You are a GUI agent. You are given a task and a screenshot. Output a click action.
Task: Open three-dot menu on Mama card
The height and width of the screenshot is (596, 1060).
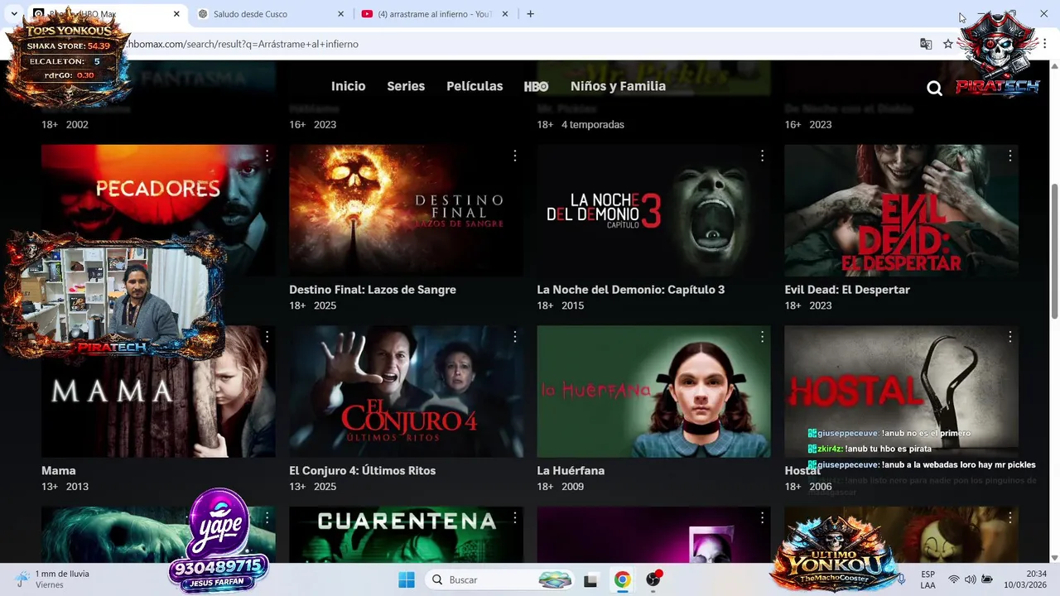tap(267, 337)
